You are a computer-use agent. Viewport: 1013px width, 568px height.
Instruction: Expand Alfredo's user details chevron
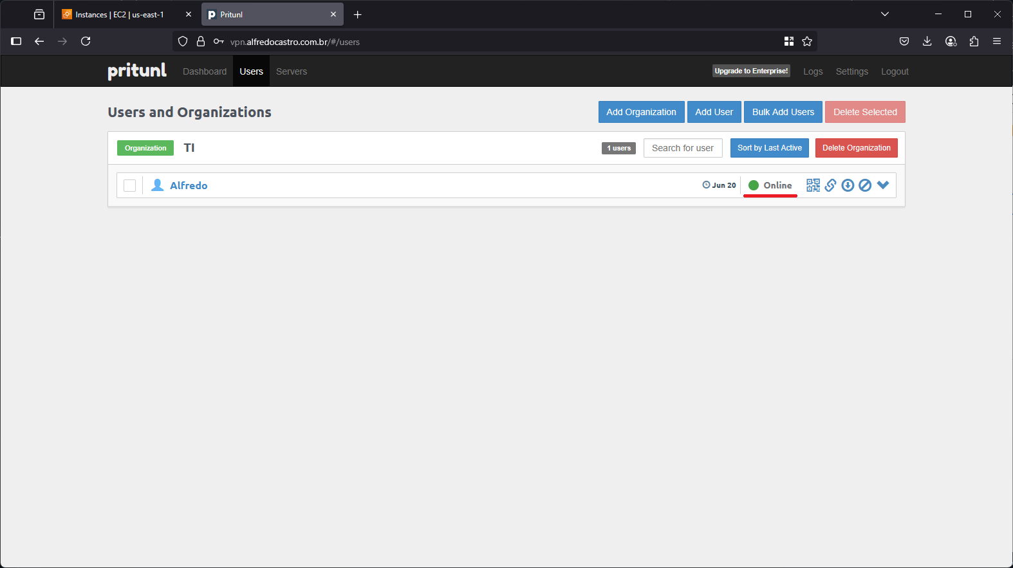point(883,185)
